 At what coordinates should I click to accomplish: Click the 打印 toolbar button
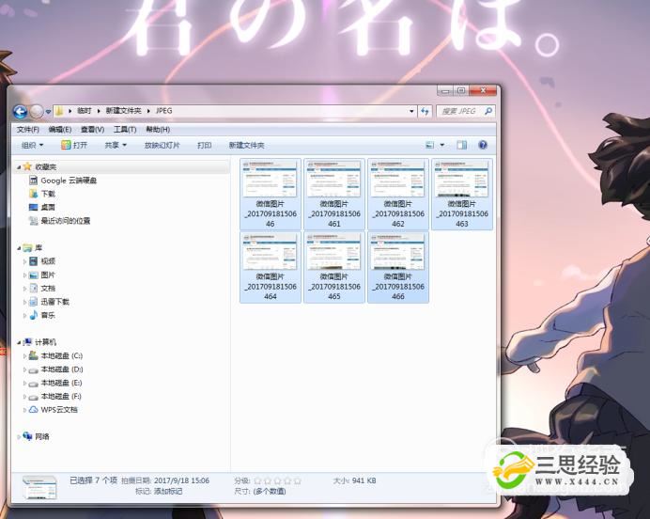tap(205, 145)
